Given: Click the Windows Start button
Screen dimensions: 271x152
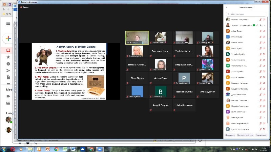Looking at the screenshot, I should click(3, 149).
